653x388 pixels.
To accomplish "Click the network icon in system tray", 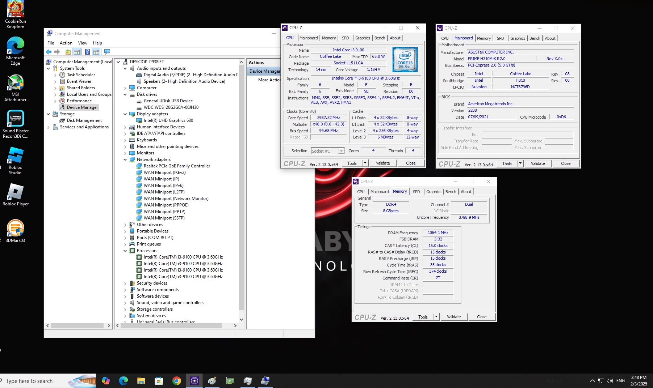I will coord(601,381).
